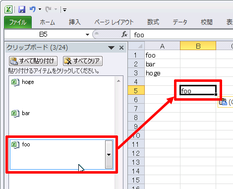Select row 12 header

136,153
